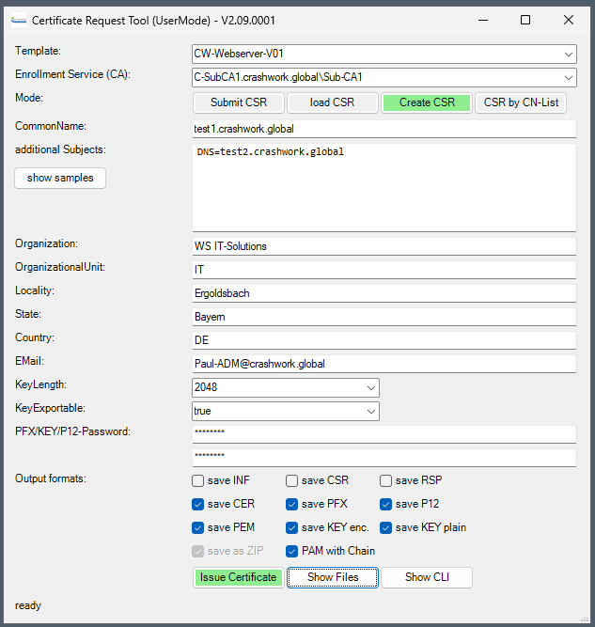
Task: Uncheck save CER checkbox
Action: (198, 504)
